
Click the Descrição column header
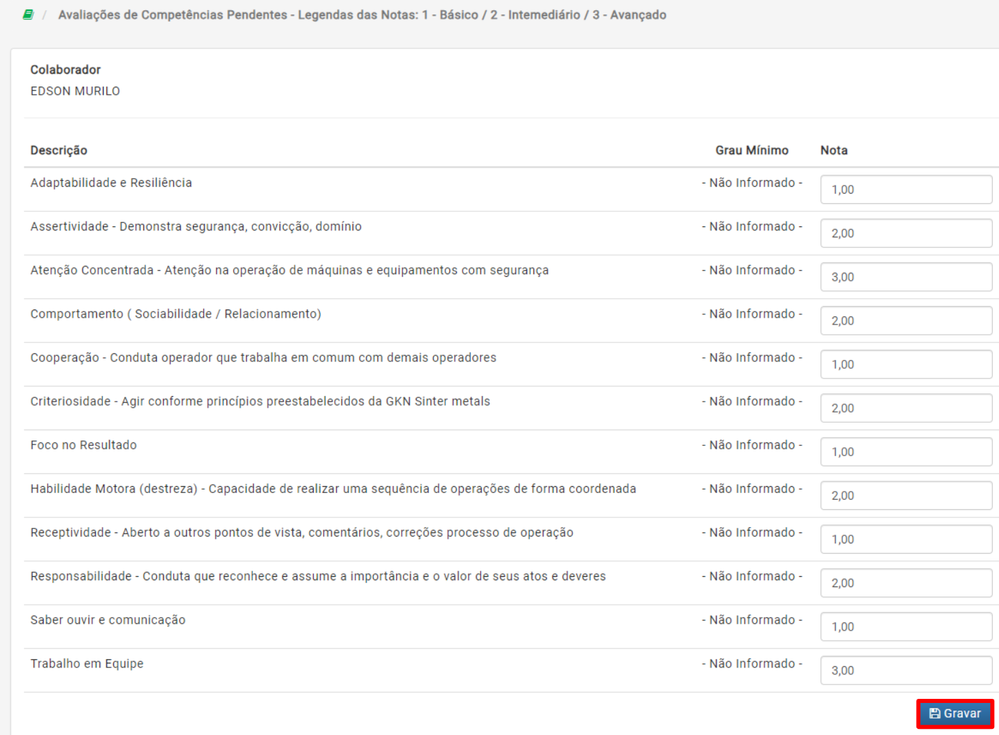click(x=59, y=151)
